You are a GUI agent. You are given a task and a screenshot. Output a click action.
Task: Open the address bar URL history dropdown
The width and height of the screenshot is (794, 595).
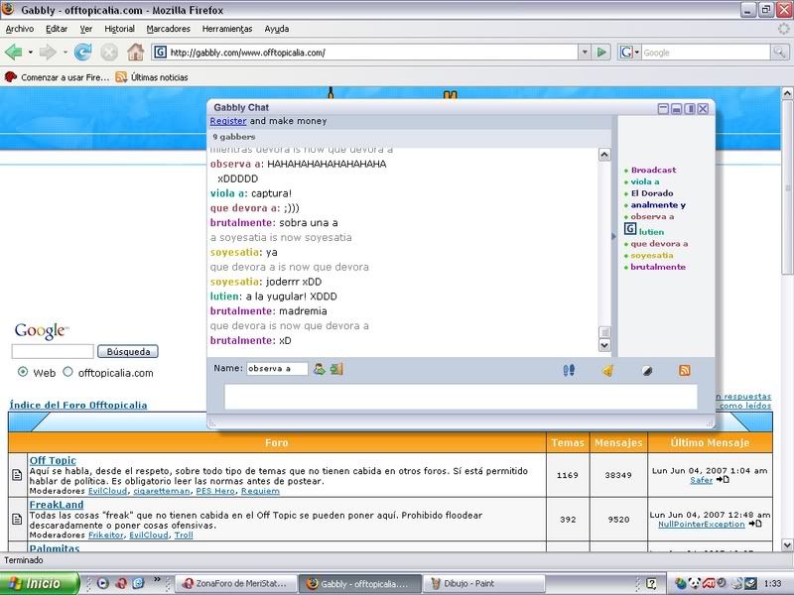click(583, 52)
